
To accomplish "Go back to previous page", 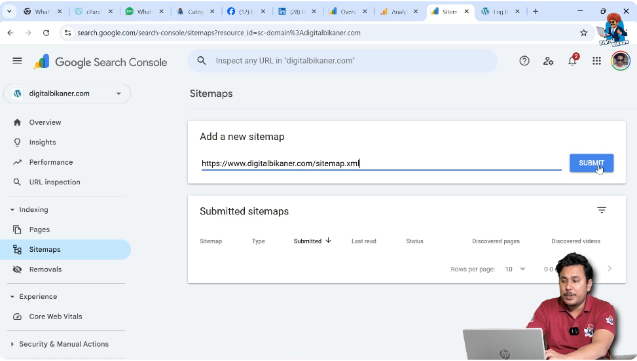I will tap(10, 33).
